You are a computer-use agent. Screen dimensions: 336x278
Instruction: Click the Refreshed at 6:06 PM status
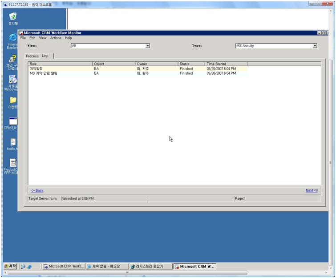point(104,199)
